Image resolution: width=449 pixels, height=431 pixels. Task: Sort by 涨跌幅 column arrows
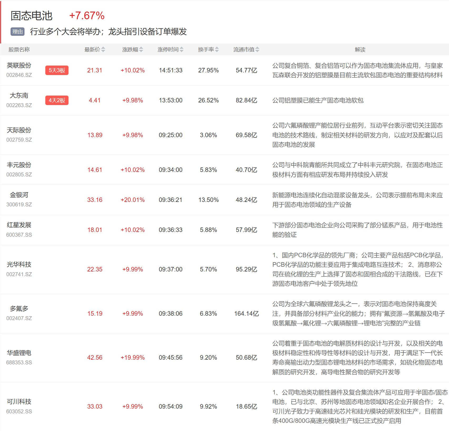pos(141,49)
